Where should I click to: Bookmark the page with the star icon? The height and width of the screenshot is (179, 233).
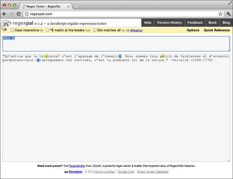220,14
